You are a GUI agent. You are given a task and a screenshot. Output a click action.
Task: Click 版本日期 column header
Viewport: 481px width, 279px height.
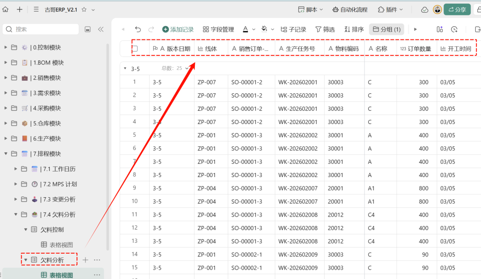point(172,48)
